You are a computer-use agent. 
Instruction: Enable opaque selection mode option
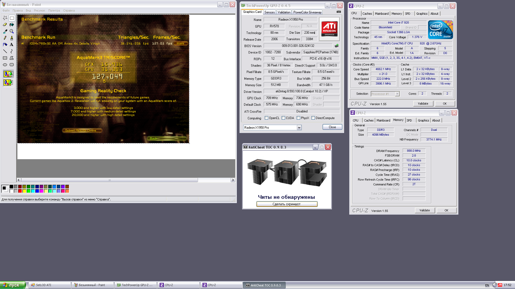[x=8, y=74]
